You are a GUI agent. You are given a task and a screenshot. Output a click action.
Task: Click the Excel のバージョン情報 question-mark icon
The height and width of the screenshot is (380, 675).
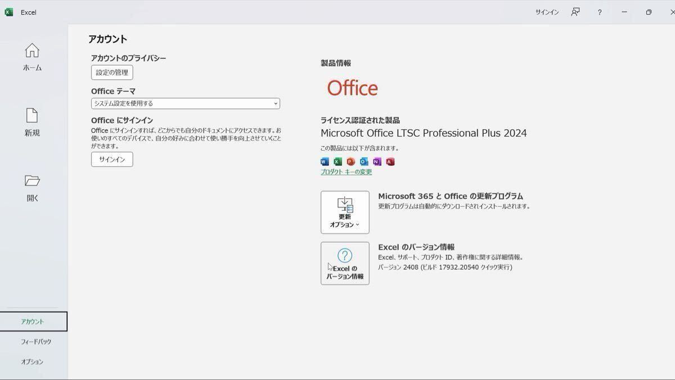tap(344, 256)
